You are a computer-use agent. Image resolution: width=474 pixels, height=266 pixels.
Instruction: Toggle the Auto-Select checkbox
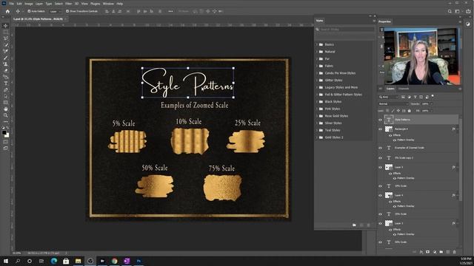pos(29,11)
